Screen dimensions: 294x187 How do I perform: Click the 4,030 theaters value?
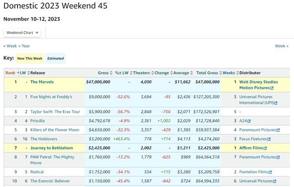point(146,82)
